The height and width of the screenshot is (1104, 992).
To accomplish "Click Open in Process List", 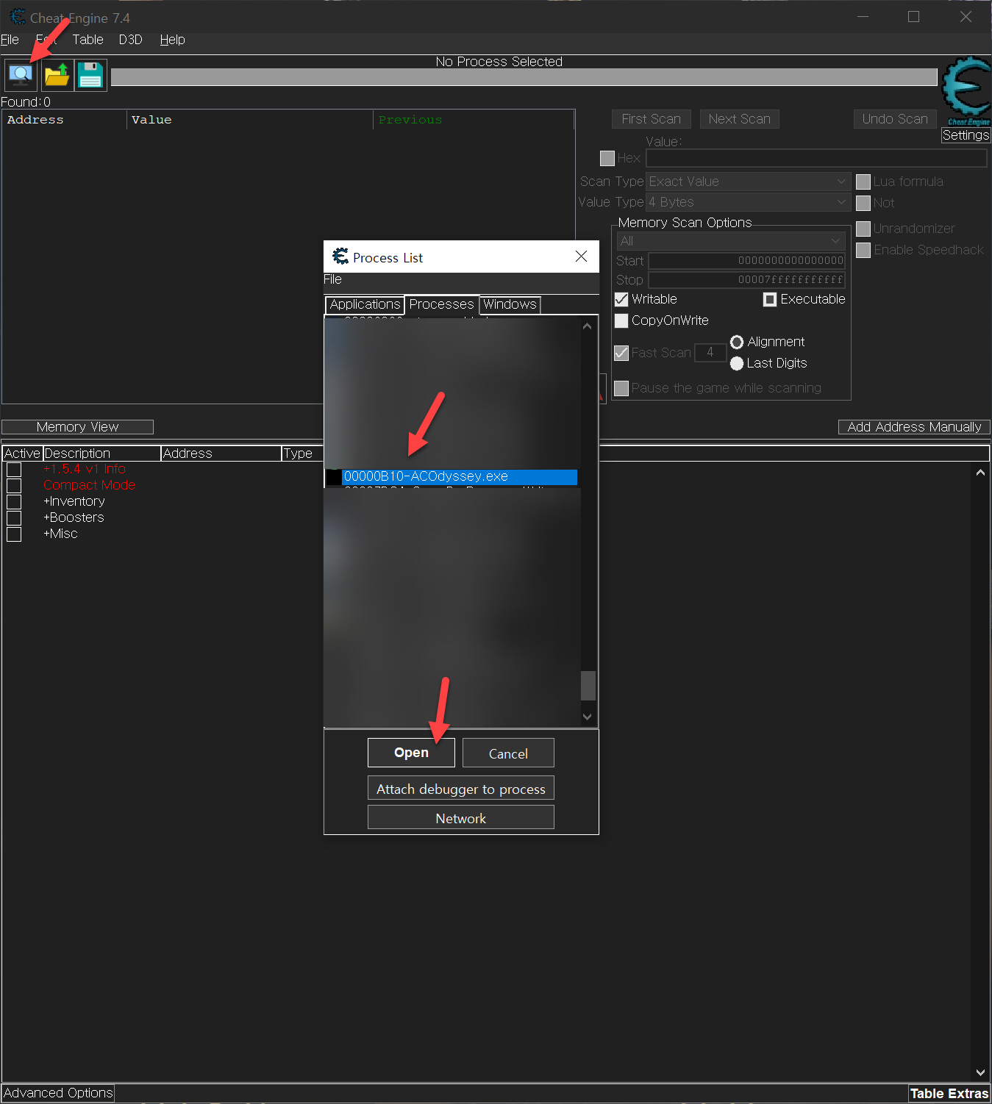I will click(411, 753).
